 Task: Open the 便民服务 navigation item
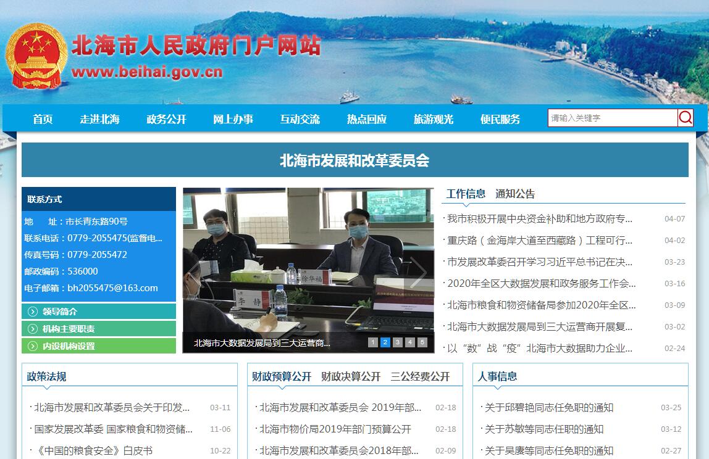click(x=500, y=119)
